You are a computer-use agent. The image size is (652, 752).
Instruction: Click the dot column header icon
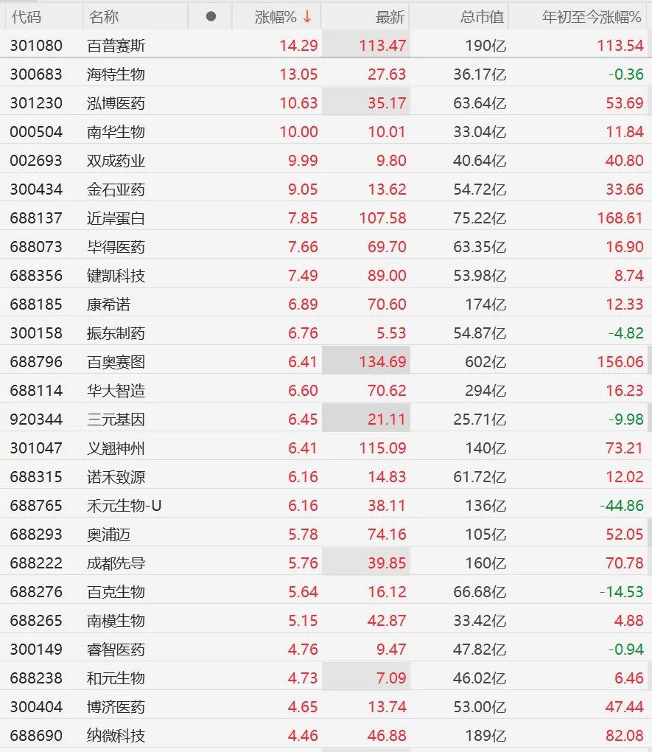pyautogui.click(x=211, y=17)
